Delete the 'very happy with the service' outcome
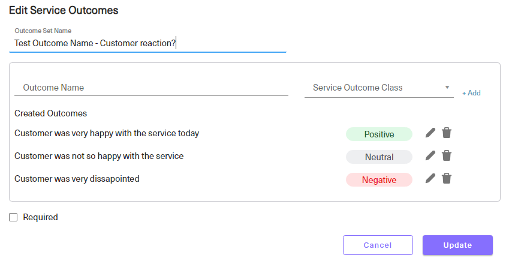 (x=447, y=133)
